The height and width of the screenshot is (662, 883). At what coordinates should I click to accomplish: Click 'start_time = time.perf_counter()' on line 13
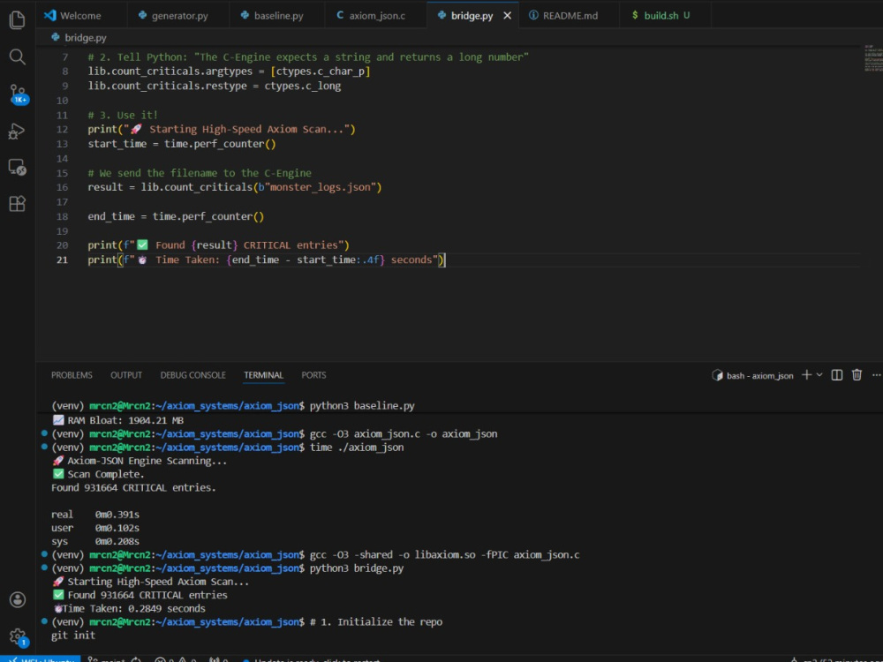click(182, 144)
